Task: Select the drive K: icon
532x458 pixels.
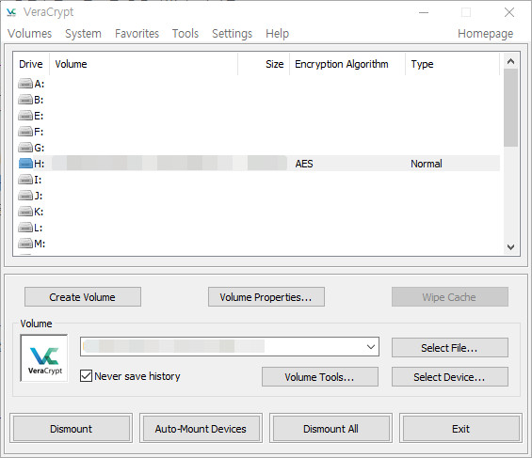Action: pyautogui.click(x=25, y=212)
